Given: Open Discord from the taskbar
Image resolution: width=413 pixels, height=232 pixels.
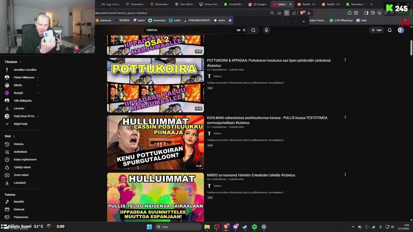Looking at the screenshot, I should (236, 227).
